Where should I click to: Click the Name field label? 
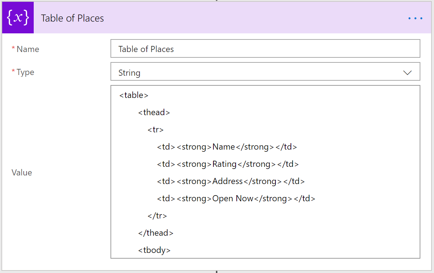point(28,49)
